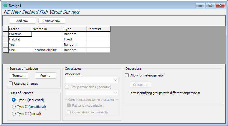Select the Year row header
This screenshot has height=126, width=228.
(x=5, y=45)
